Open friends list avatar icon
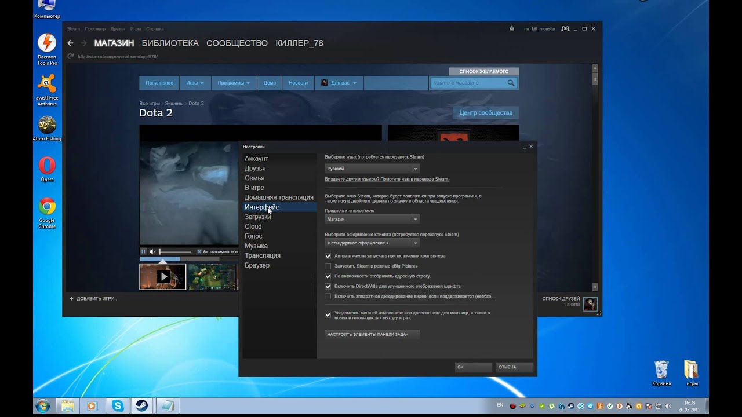Image resolution: width=742 pixels, height=417 pixels. point(590,304)
